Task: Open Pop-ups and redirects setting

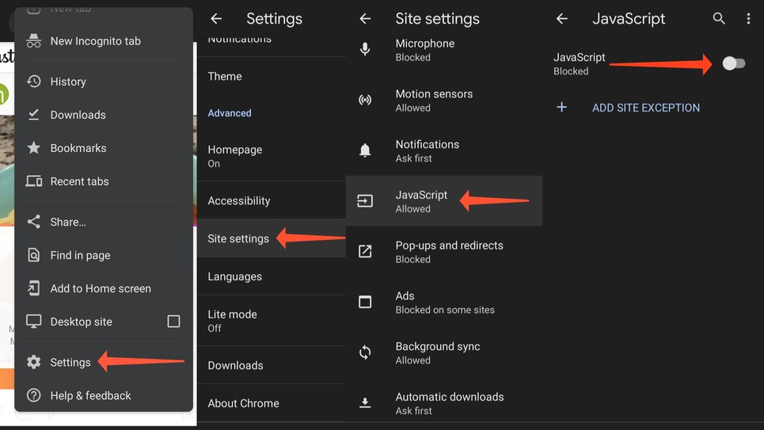Action: (449, 252)
